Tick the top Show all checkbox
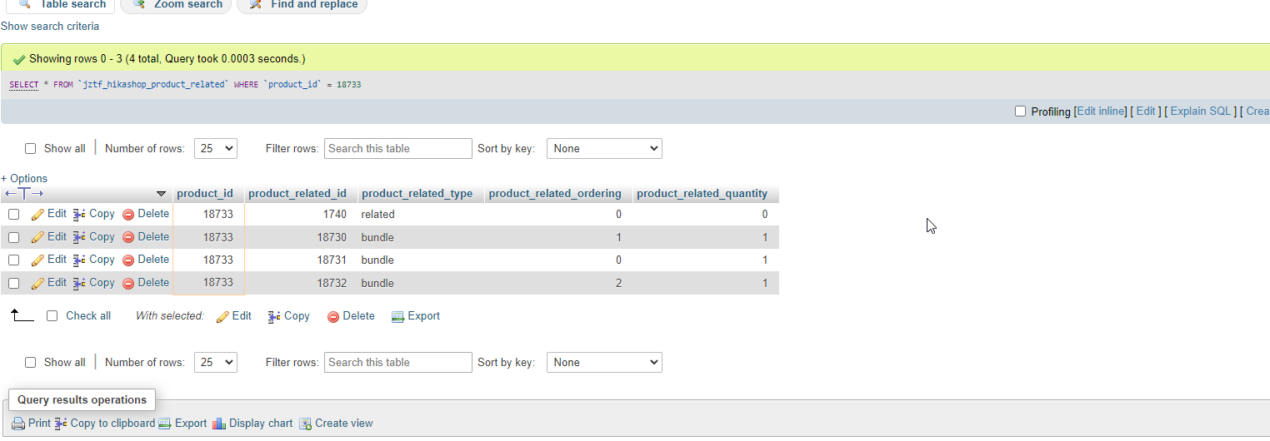This screenshot has height=441, width=1270. tap(31, 149)
